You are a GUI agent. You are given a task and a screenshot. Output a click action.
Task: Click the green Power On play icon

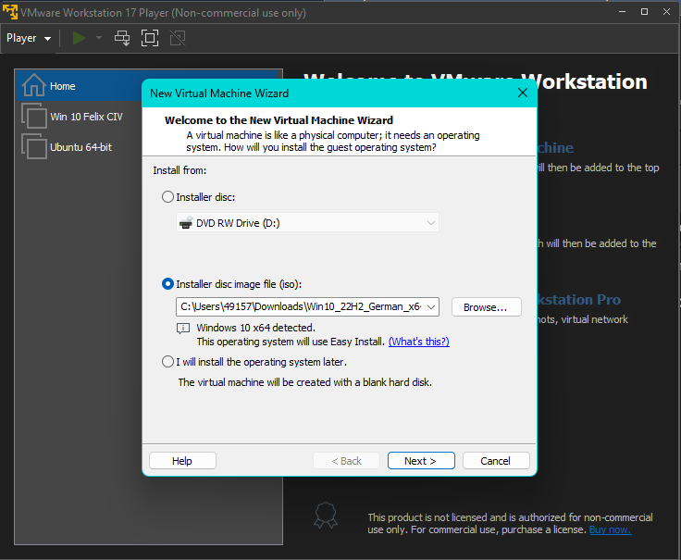pyautogui.click(x=79, y=38)
